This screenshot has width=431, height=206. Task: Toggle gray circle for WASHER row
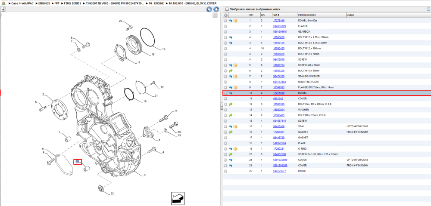click(225, 110)
